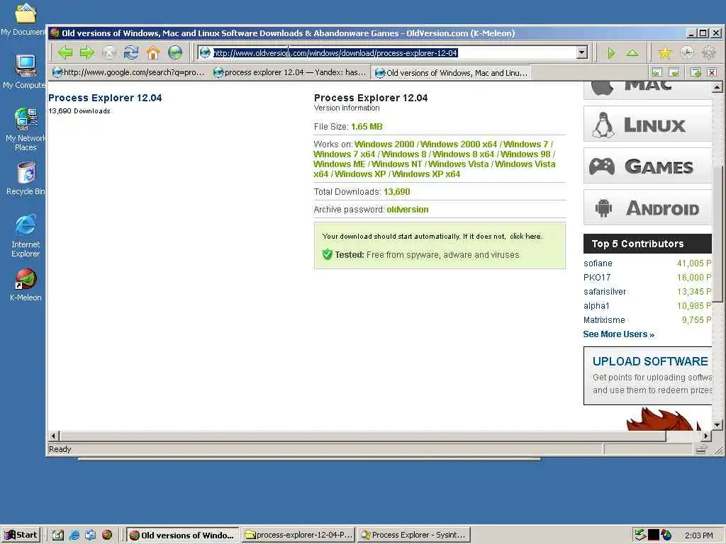Click the archive password text 'oldversion'

pyautogui.click(x=408, y=210)
